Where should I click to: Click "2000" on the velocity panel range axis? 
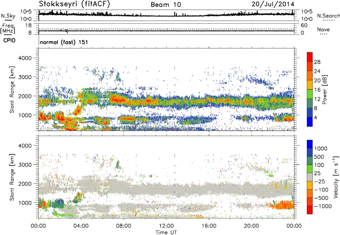pos(25,184)
